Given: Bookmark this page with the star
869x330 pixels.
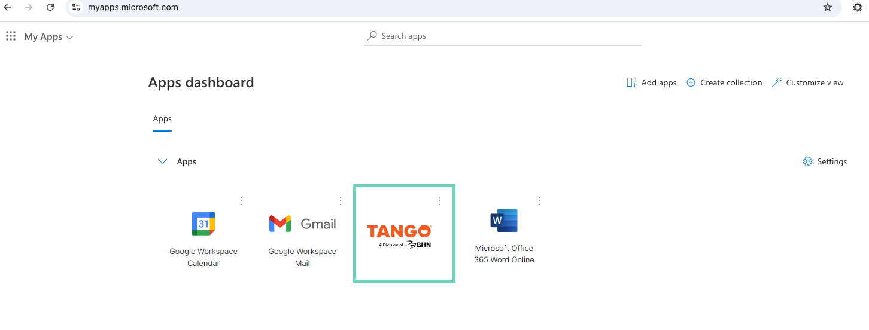Looking at the screenshot, I should [828, 7].
